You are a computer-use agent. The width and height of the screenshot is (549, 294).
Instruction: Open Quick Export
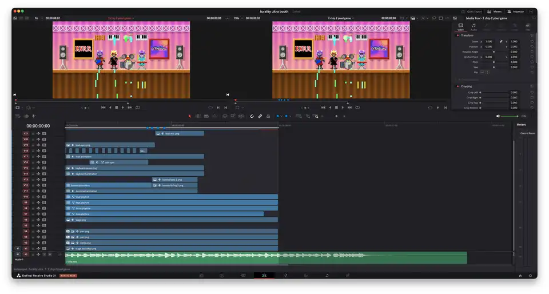tap(471, 11)
